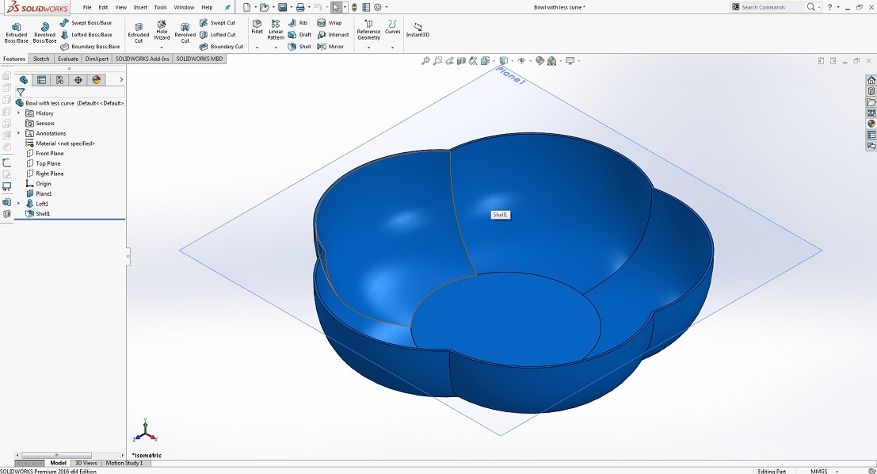The height and width of the screenshot is (474, 877).
Task: Expand the History tree node
Action: (x=18, y=113)
